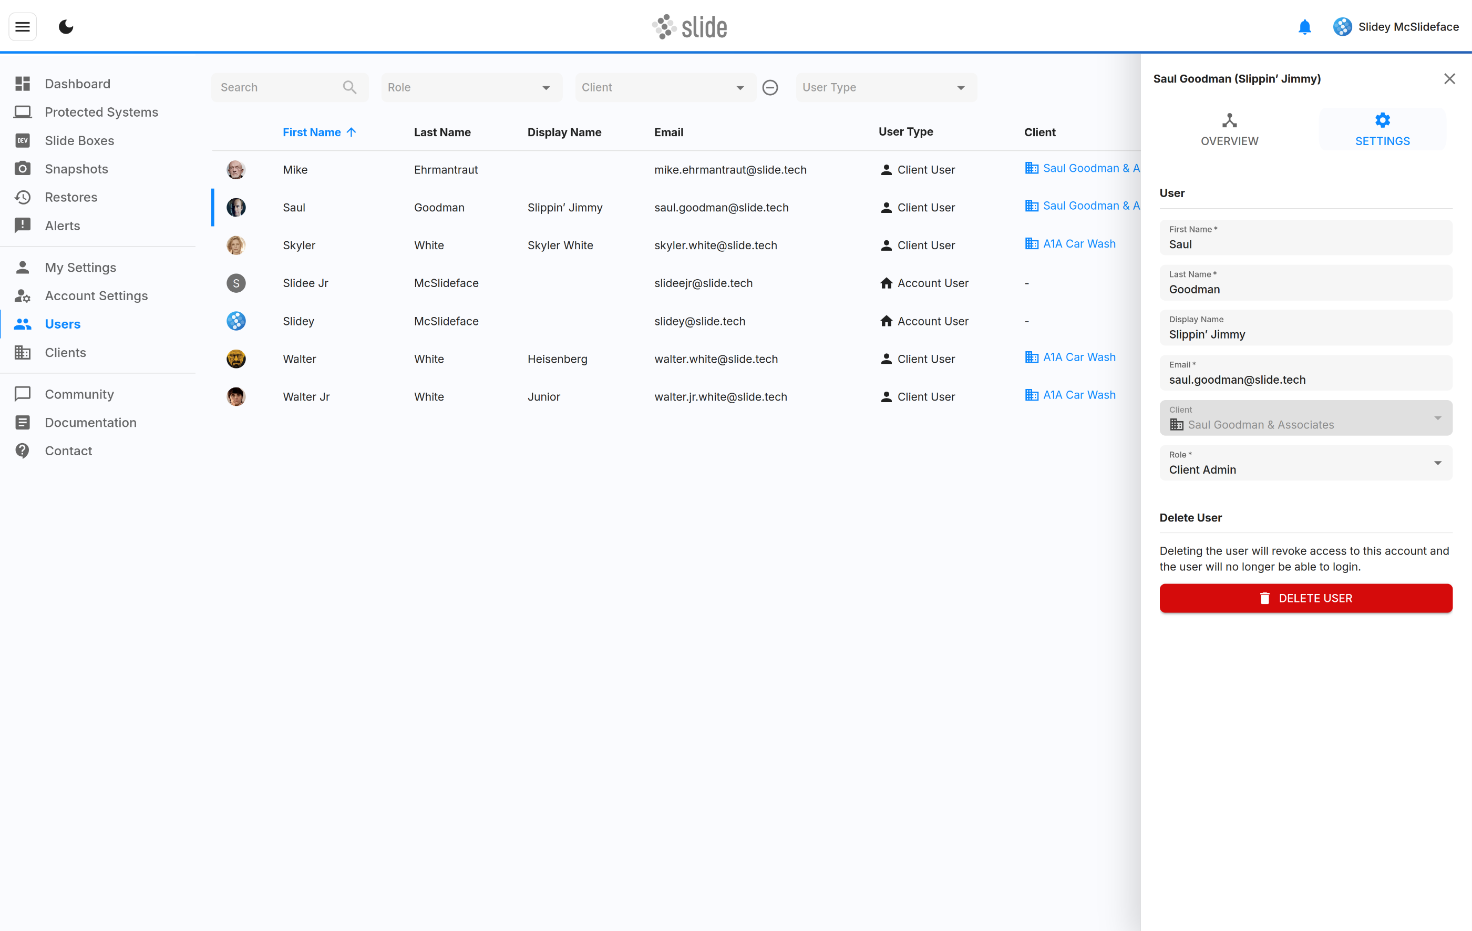The height and width of the screenshot is (931, 1472).
Task: Click the Documentation page icon
Action: 23,423
